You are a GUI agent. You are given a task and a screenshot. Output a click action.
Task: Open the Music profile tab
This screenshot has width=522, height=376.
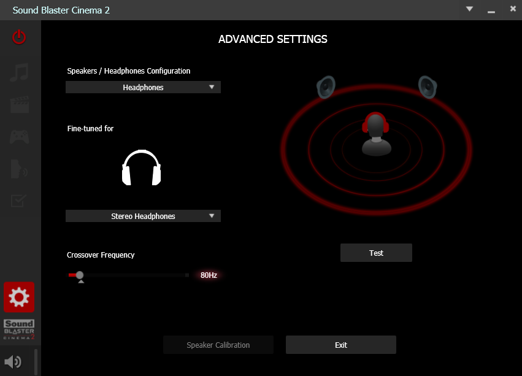pyautogui.click(x=19, y=72)
